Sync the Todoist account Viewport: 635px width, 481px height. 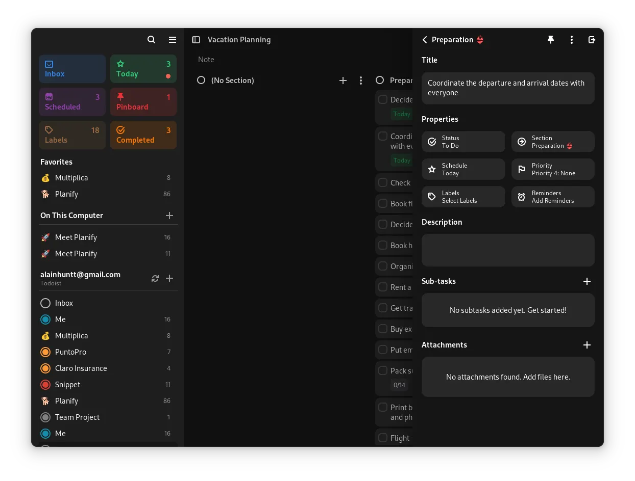point(155,278)
